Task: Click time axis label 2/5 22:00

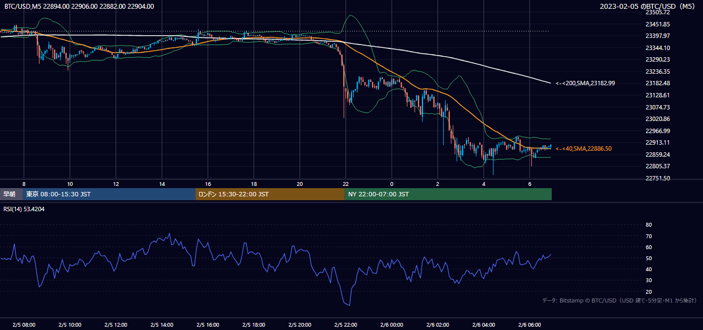Action: pos(346,325)
